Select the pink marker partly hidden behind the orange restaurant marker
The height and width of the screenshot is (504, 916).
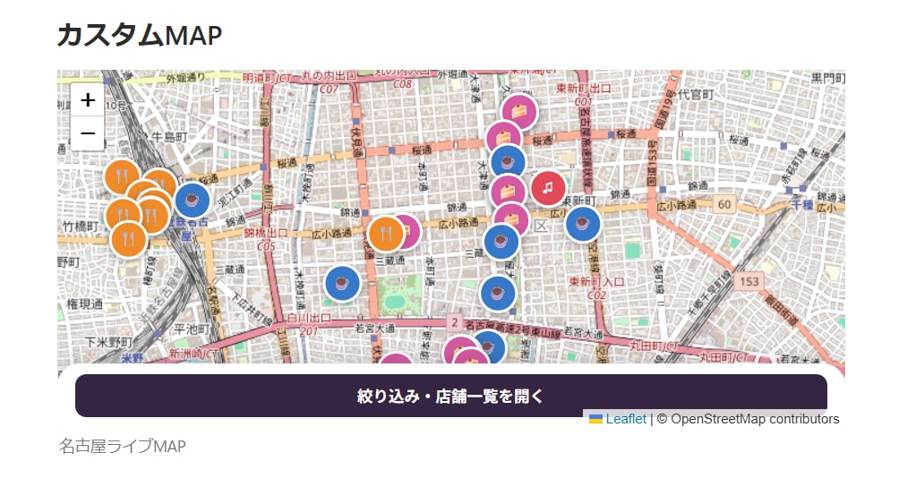[412, 231]
